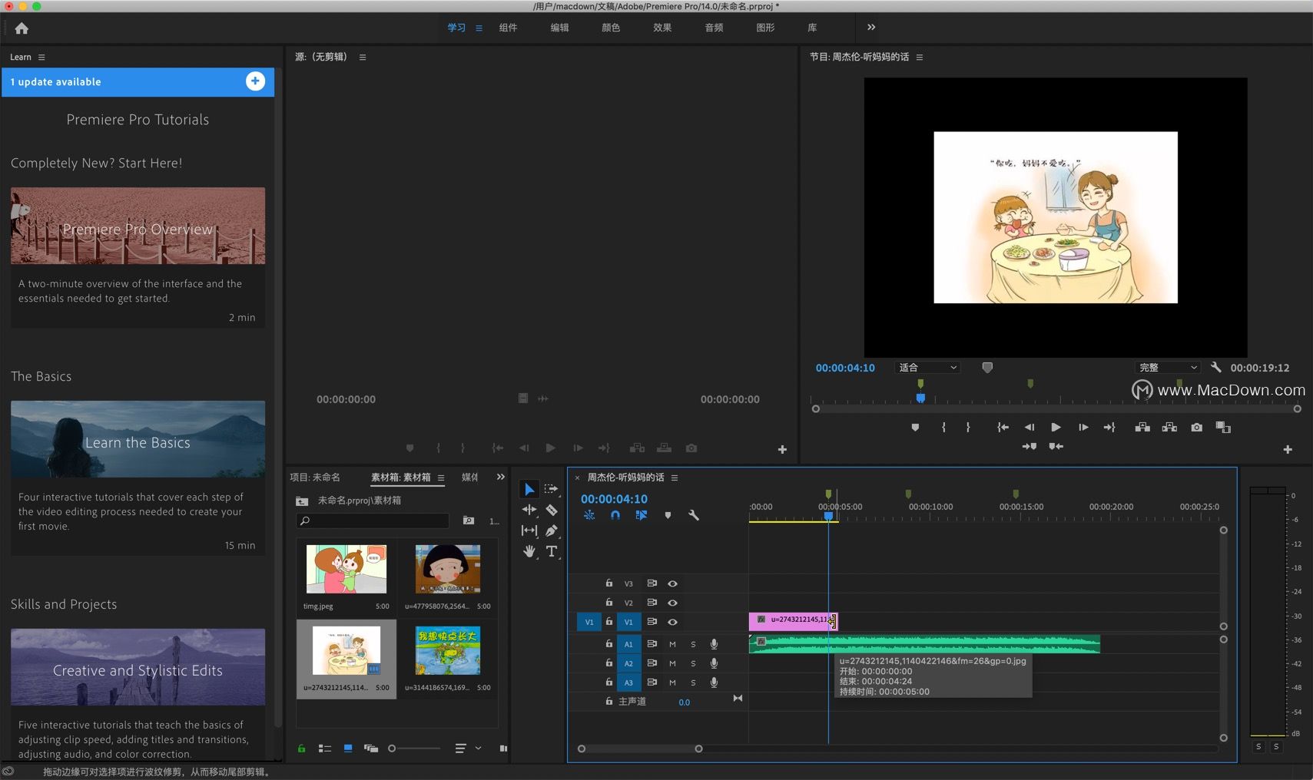Click the project panel thumbnail size slider
Screen dimensions: 1313x780
(414, 749)
